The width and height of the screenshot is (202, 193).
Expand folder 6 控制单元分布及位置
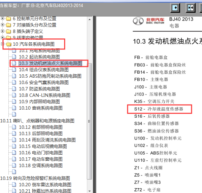pos(2,18)
